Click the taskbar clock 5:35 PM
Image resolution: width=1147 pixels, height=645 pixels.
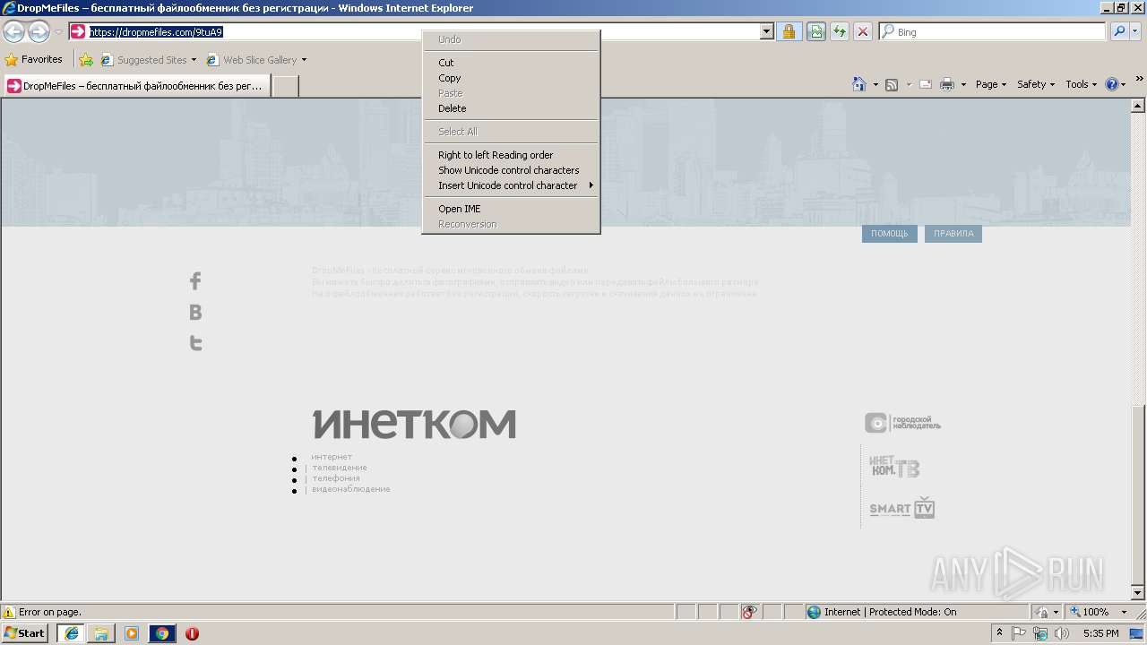[x=1100, y=633]
